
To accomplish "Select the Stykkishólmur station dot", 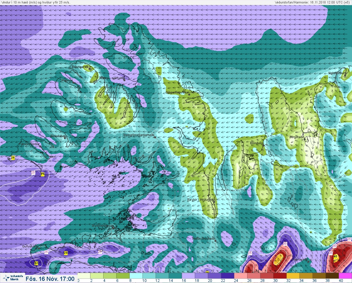I will pos(113,228).
